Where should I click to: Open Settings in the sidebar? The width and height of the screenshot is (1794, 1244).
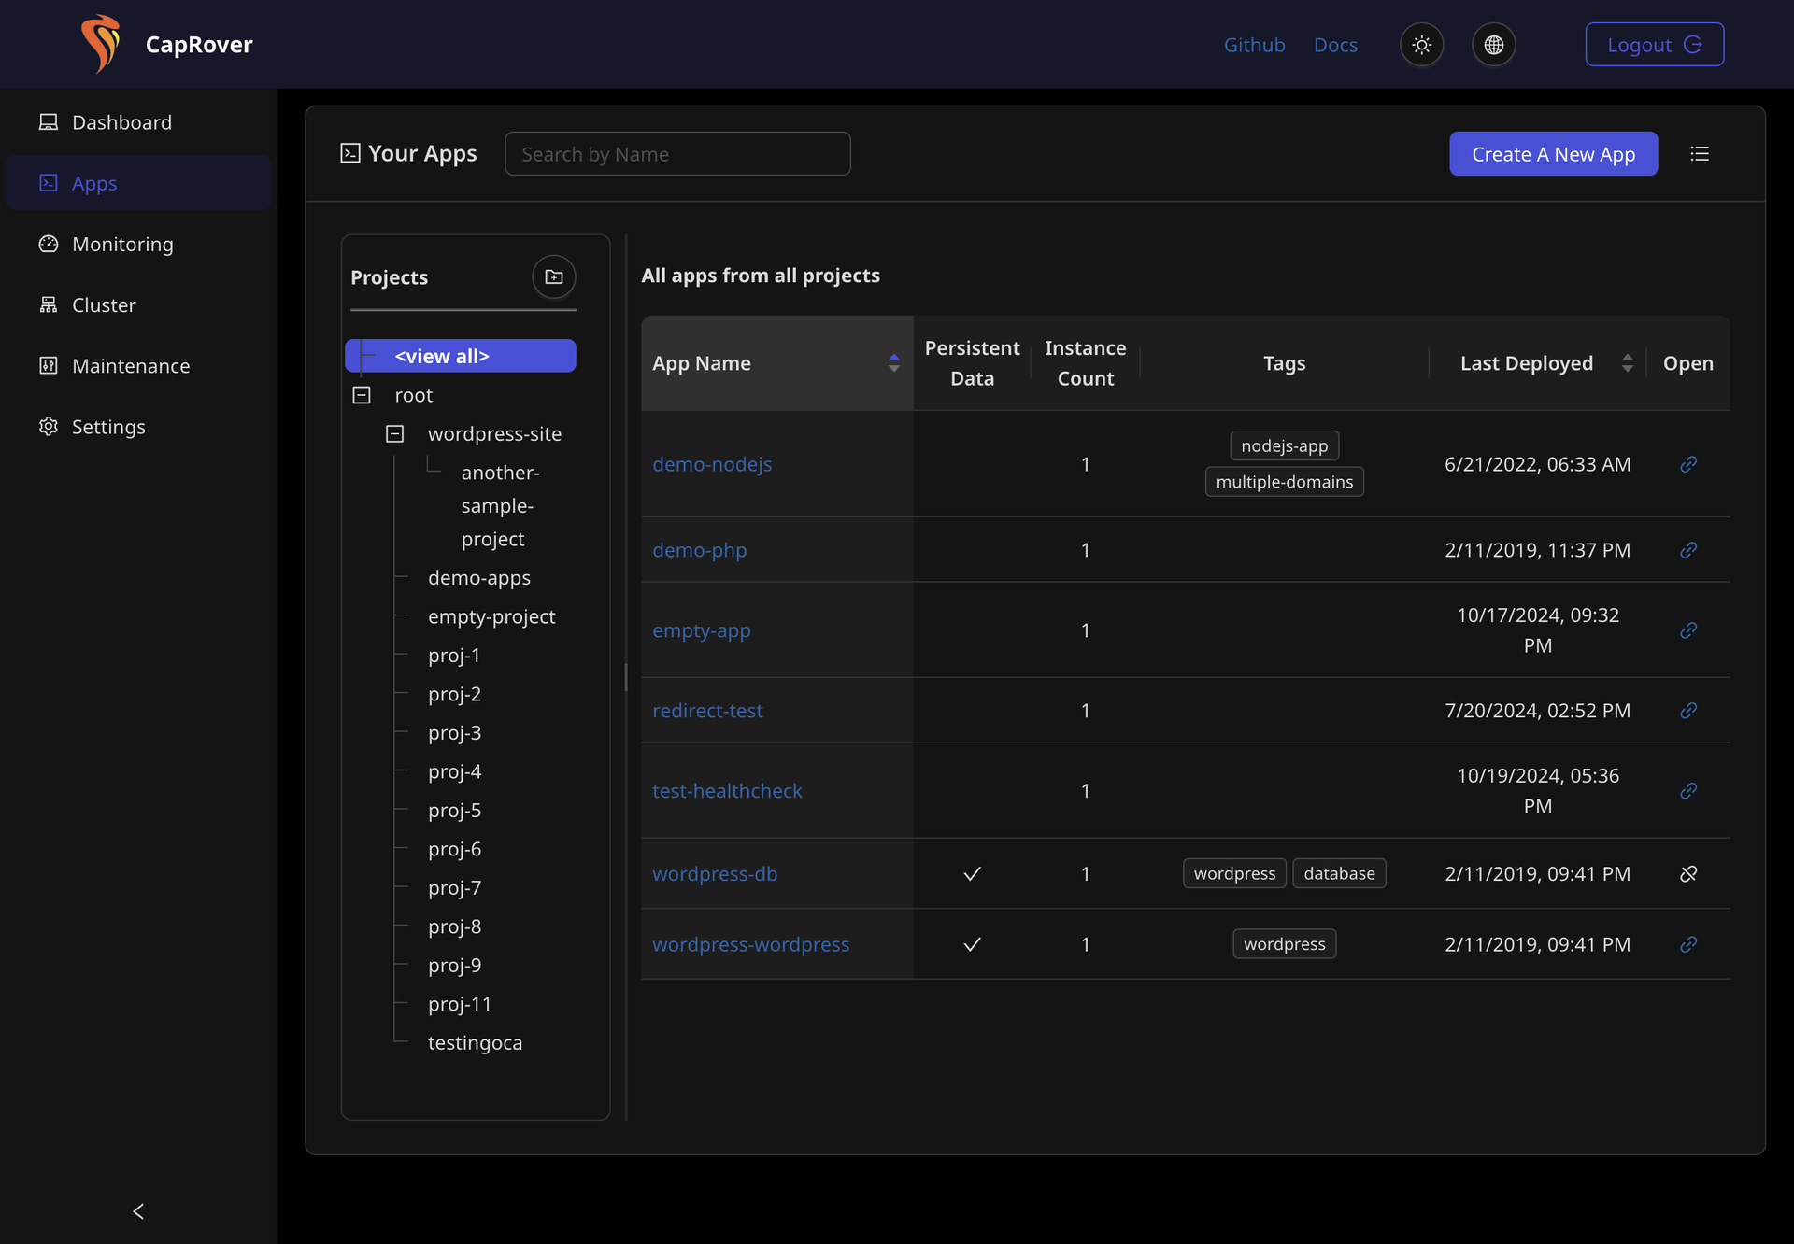pyautogui.click(x=138, y=426)
